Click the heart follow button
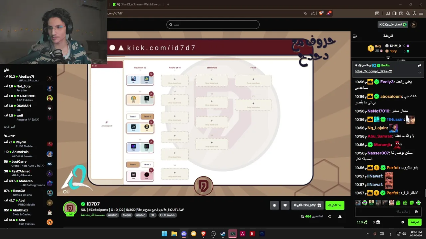This screenshot has height=239, width=426. 285,205
